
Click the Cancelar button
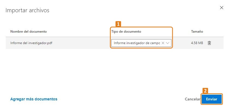(192, 99)
